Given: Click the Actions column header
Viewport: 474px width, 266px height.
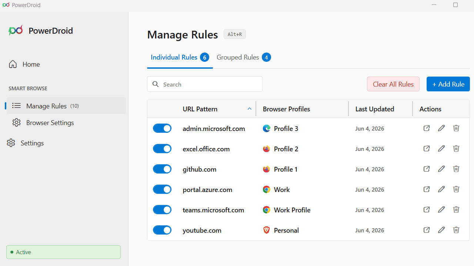Looking at the screenshot, I should 430,109.
